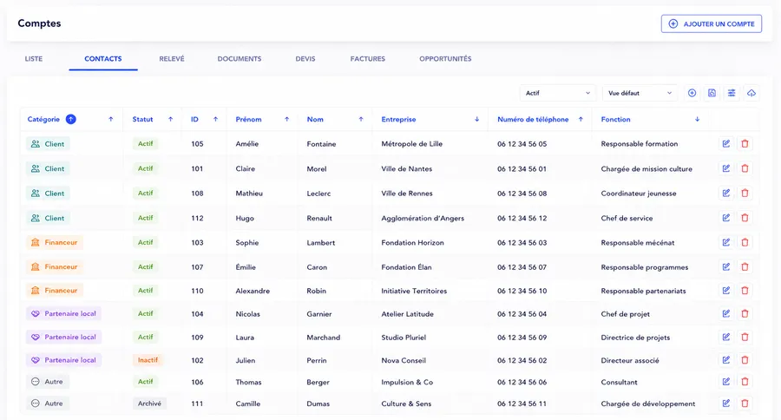The width and height of the screenshot is (781, 420).
Task: Edit the Laura Marchand row
Action: point(726,337)
